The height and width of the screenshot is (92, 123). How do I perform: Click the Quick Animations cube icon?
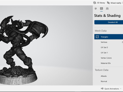pos(102,89)
